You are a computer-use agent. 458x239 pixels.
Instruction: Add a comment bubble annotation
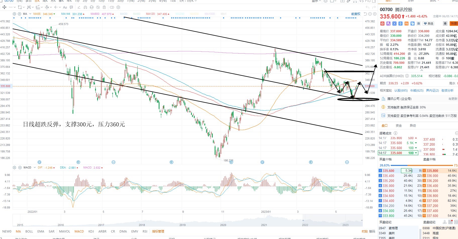(71, 7)
